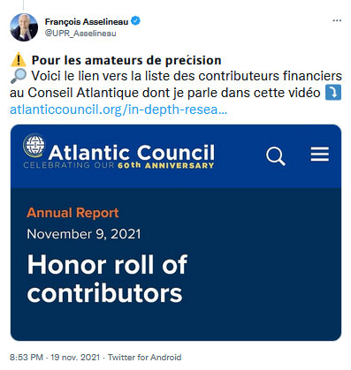The width and height of the screenshot is (351, 370).
Task: Open François Asselineau's profile picture
Action: [24, 27]
